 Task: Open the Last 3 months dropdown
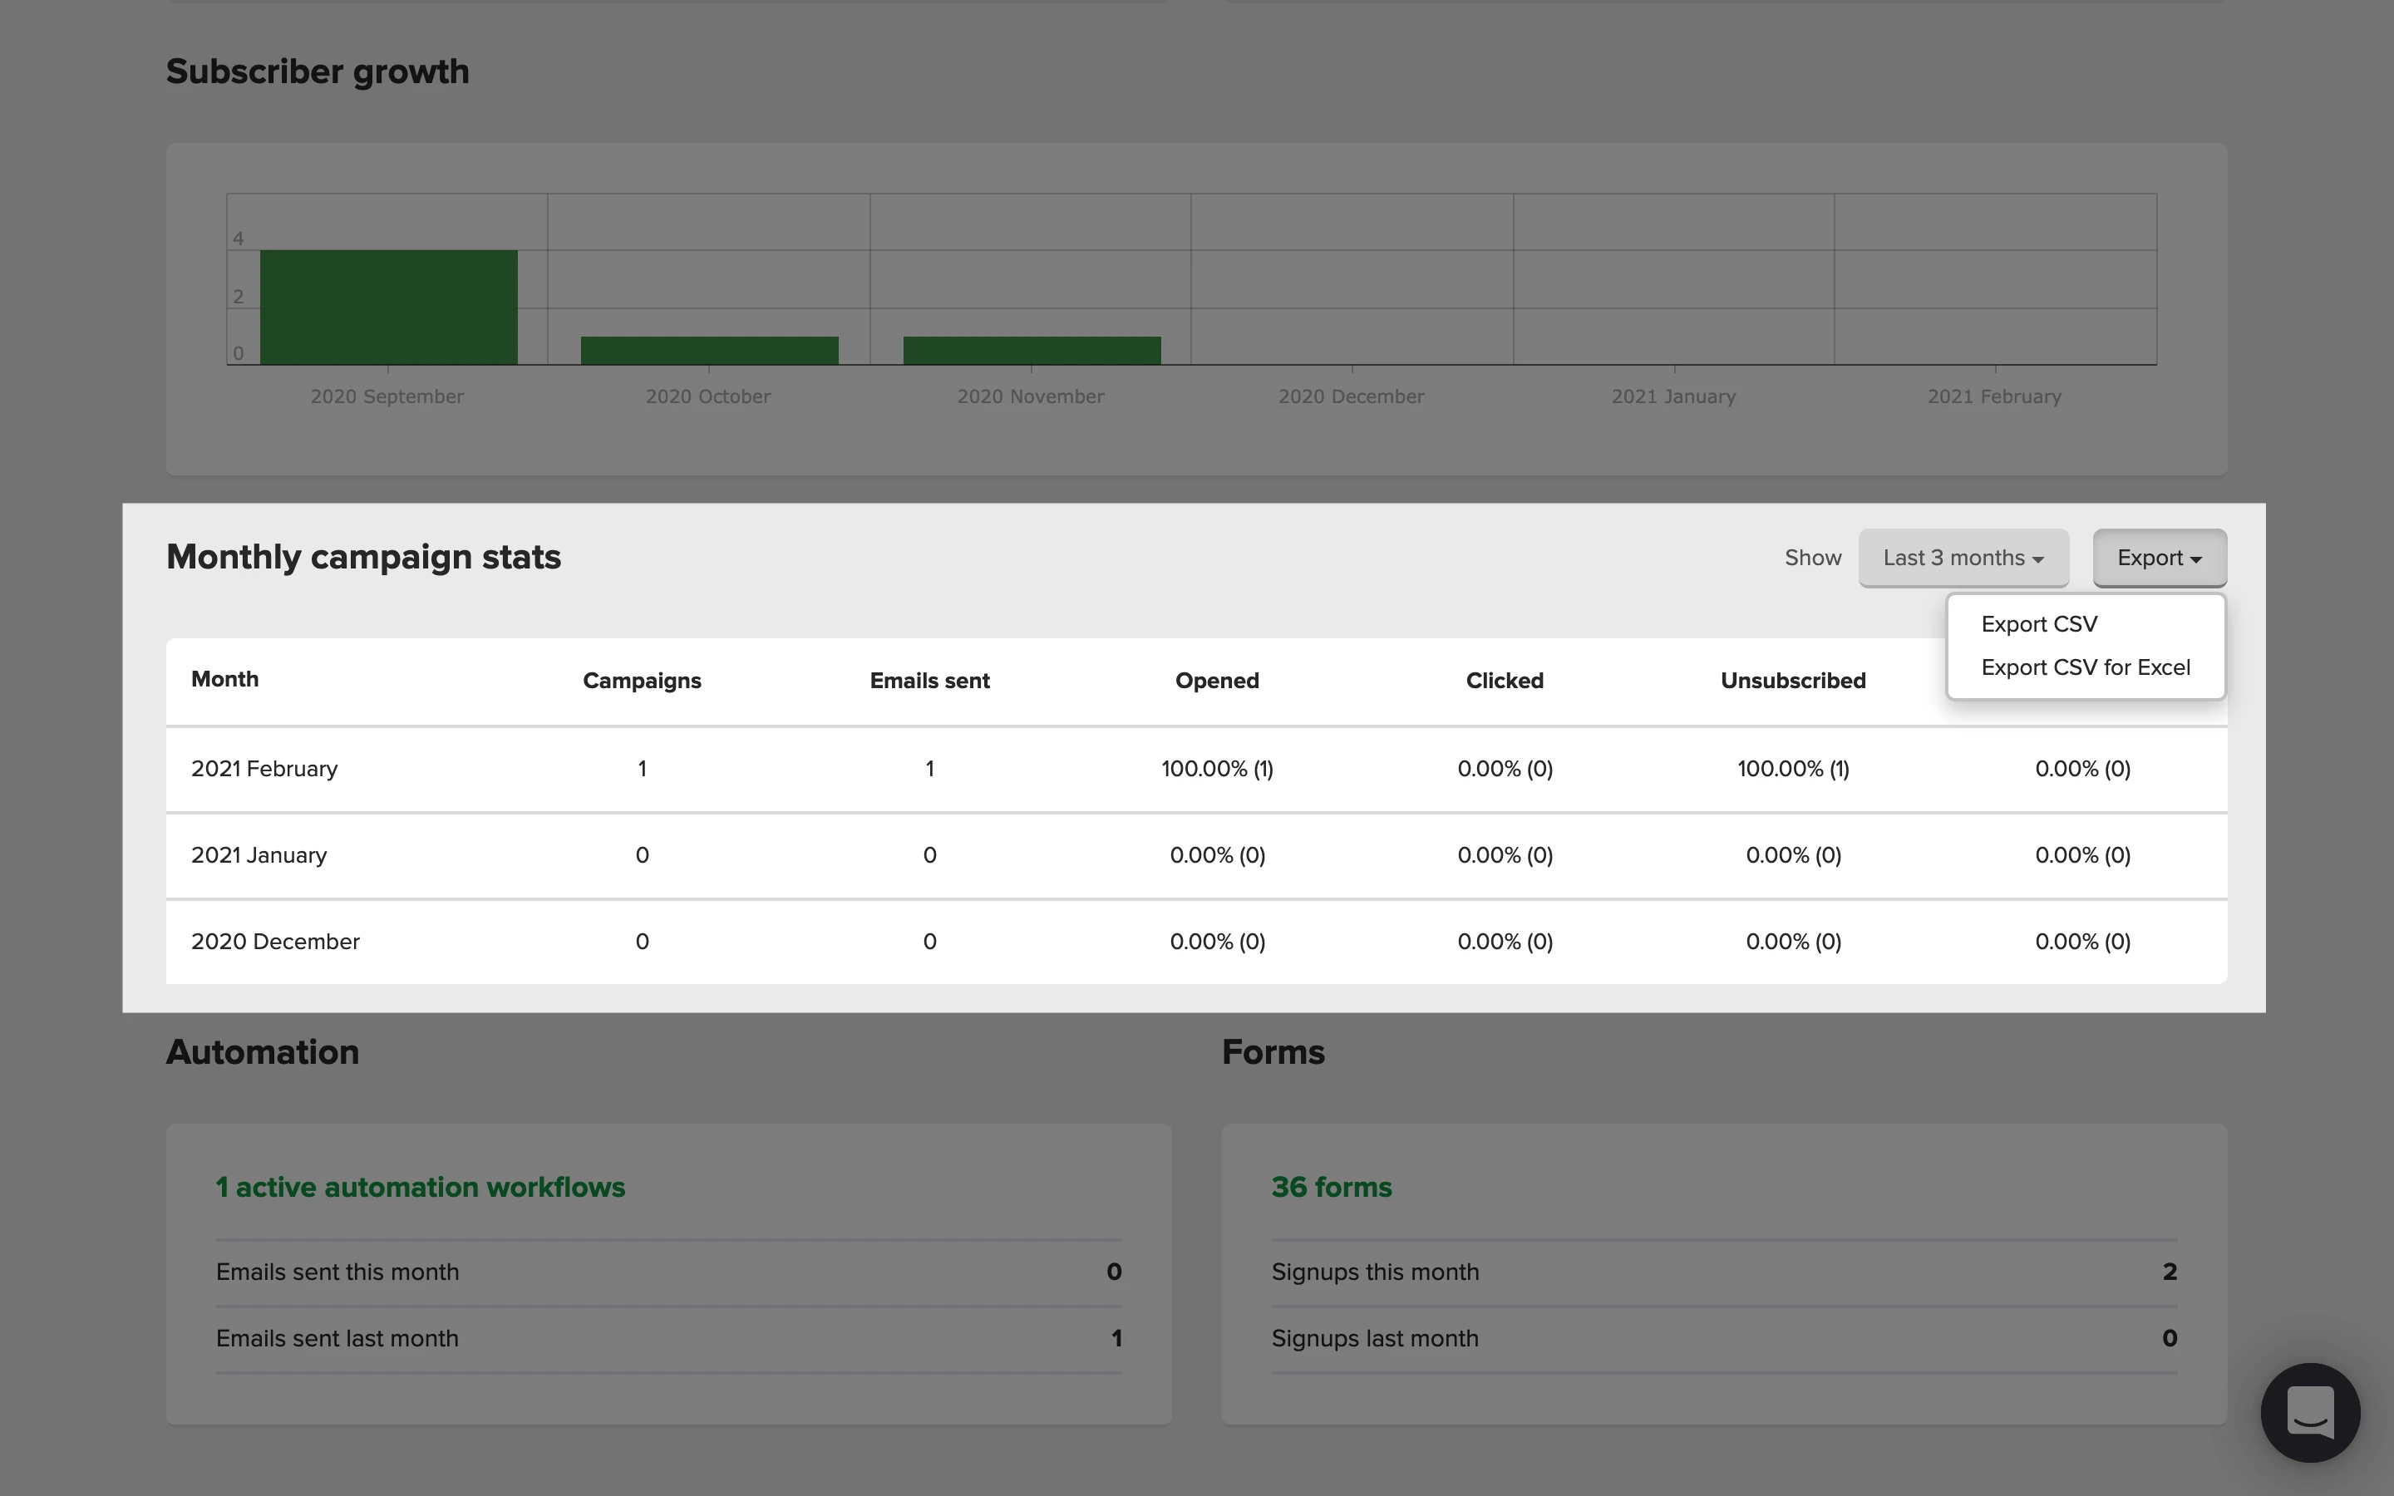[1963, 558]
